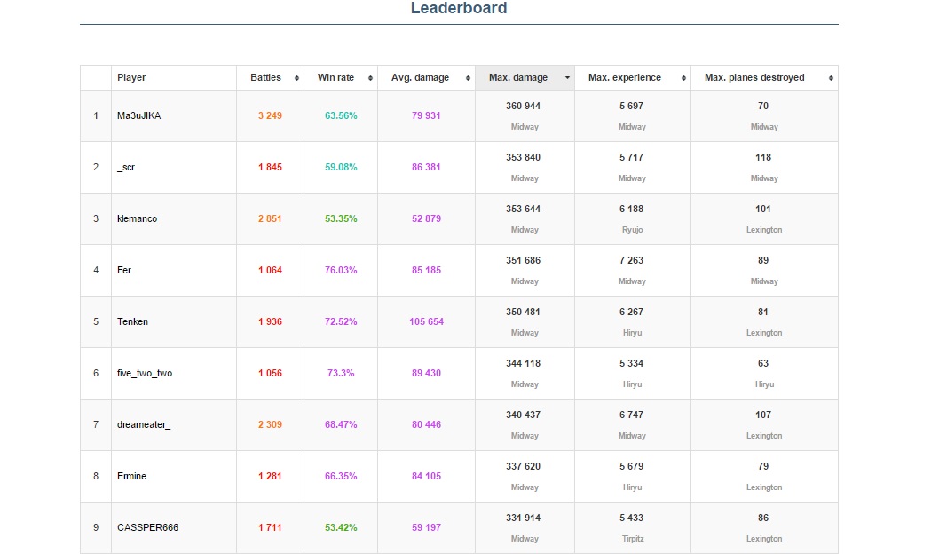Select max planes destroyed value 118
This screenshot has width=939, height=554.
tap(763, 157)
